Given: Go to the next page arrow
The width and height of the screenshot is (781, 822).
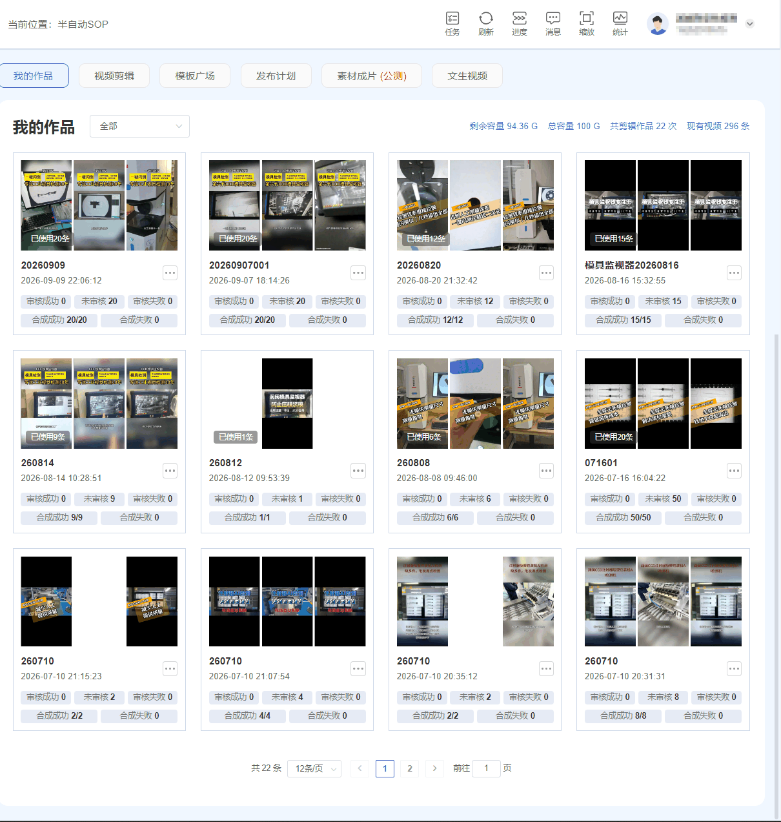Looking at the screenshot, I should click(434, 768).
